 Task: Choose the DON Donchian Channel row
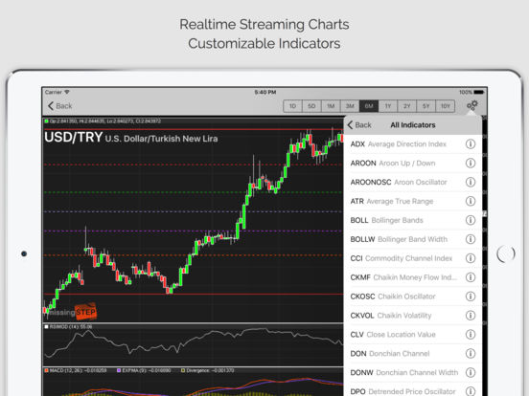412,354
